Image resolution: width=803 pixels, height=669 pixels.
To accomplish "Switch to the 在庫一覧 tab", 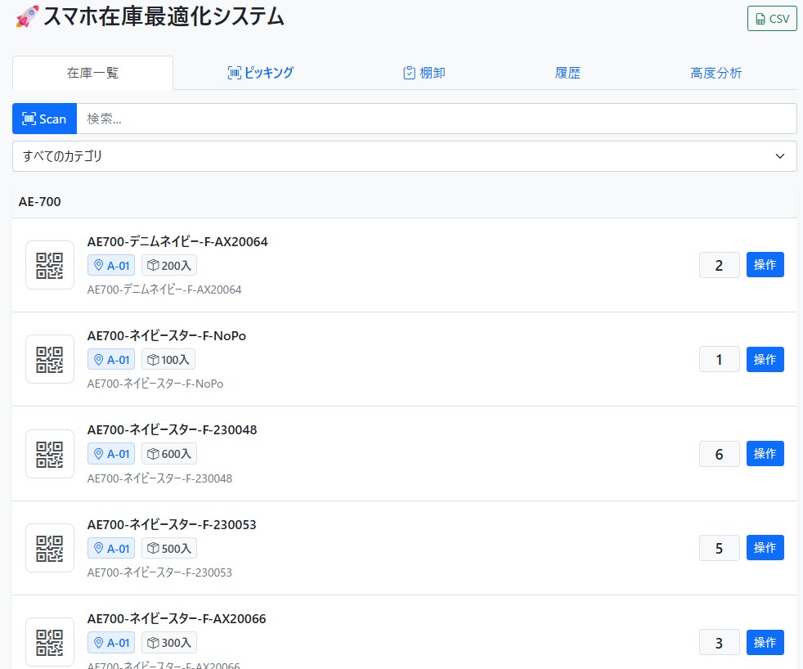I will point(92,73).
